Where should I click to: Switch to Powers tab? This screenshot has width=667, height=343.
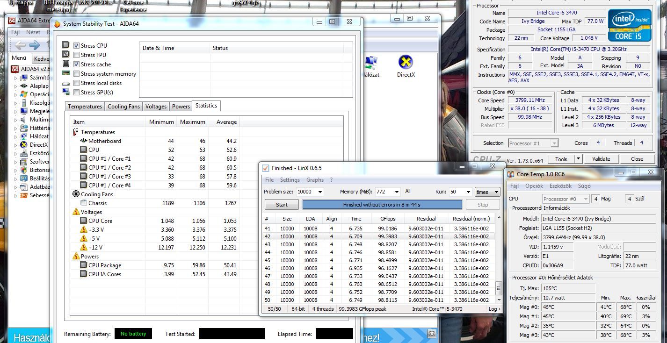[x=181, y=107]
